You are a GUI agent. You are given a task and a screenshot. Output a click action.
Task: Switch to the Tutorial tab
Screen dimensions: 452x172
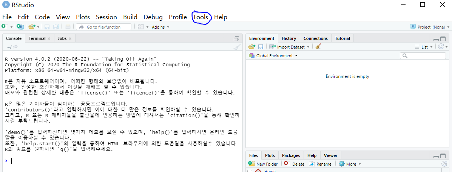coord(342,38)
